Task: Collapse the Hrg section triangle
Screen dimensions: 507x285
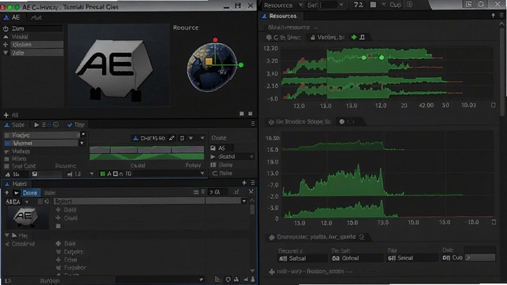Action: coord(7,235)
